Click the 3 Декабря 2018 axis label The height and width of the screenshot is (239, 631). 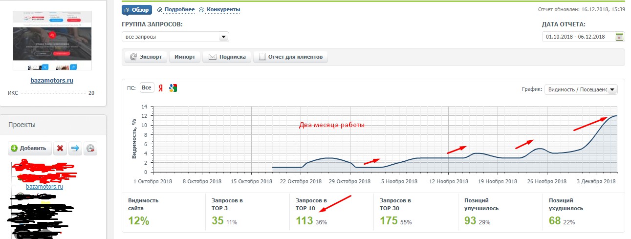point(596,181)
